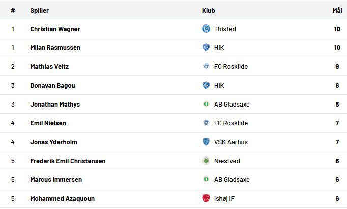Open player Christian Wagner's profile

click(55, 29)
